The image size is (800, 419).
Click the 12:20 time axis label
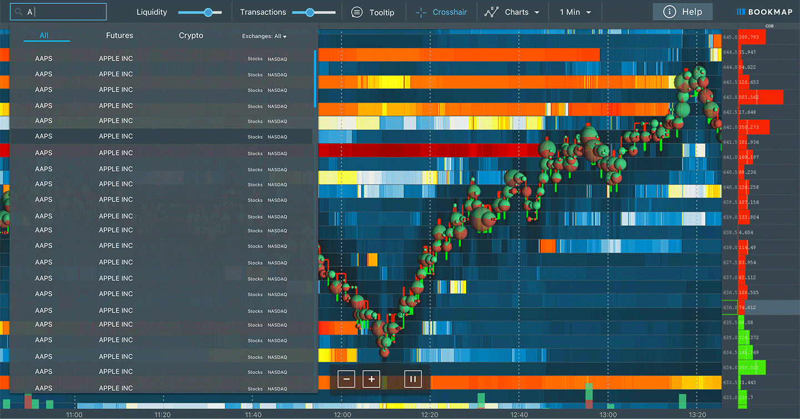[430, 415]
